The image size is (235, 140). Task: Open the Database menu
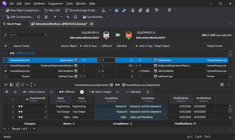point(39,4)
